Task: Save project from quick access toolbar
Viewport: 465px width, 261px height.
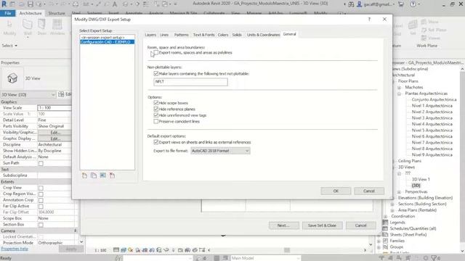Action: (x=31, y=4)
